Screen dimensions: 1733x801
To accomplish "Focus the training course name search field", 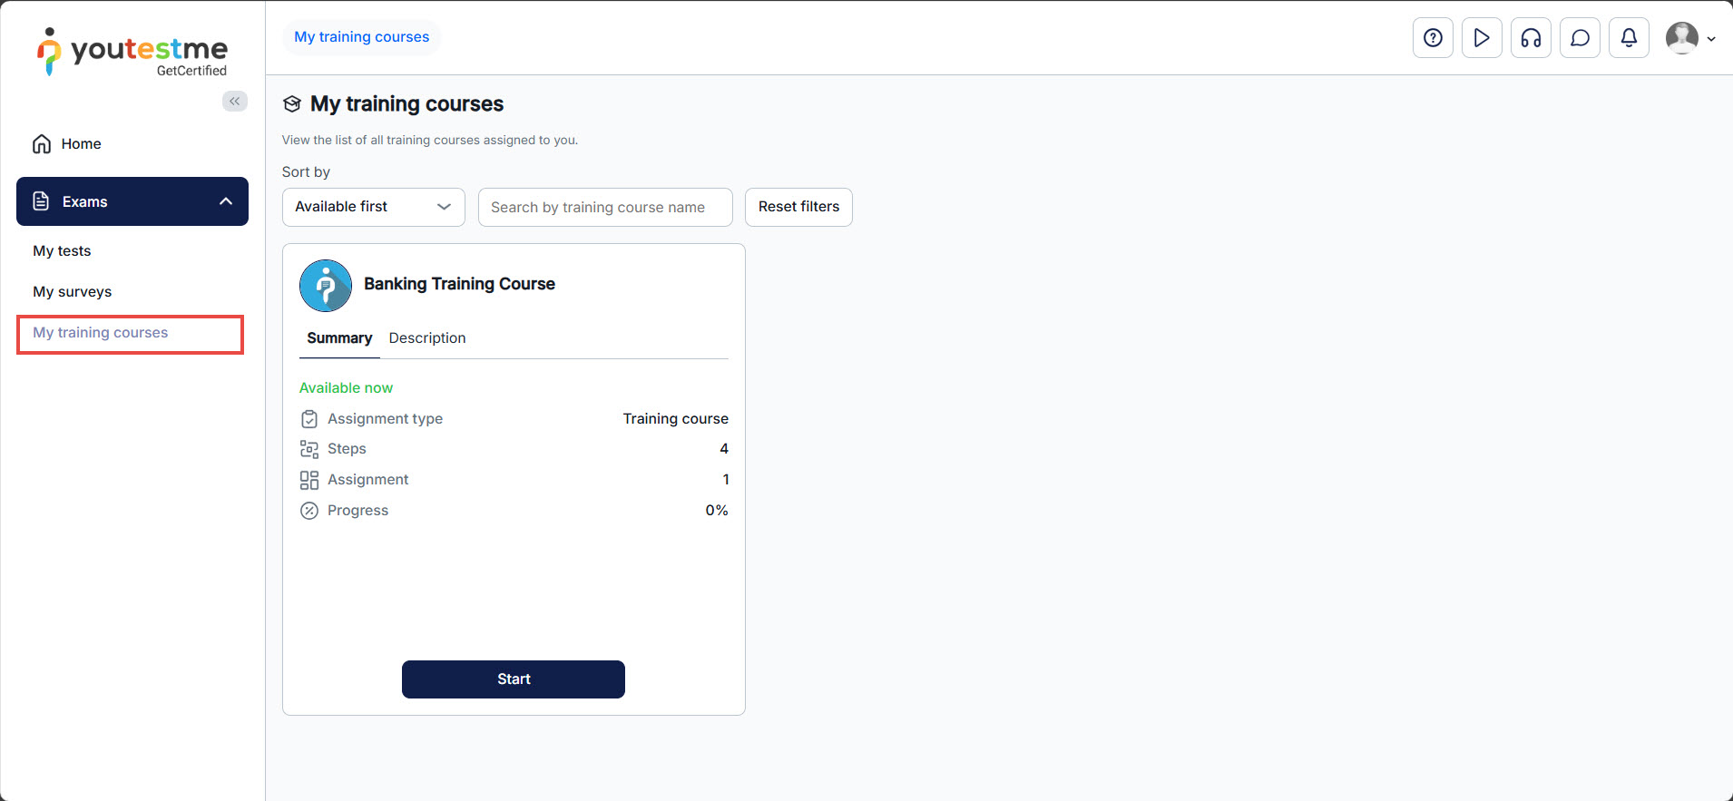I will pyautogui.click(x=604, y=207).
